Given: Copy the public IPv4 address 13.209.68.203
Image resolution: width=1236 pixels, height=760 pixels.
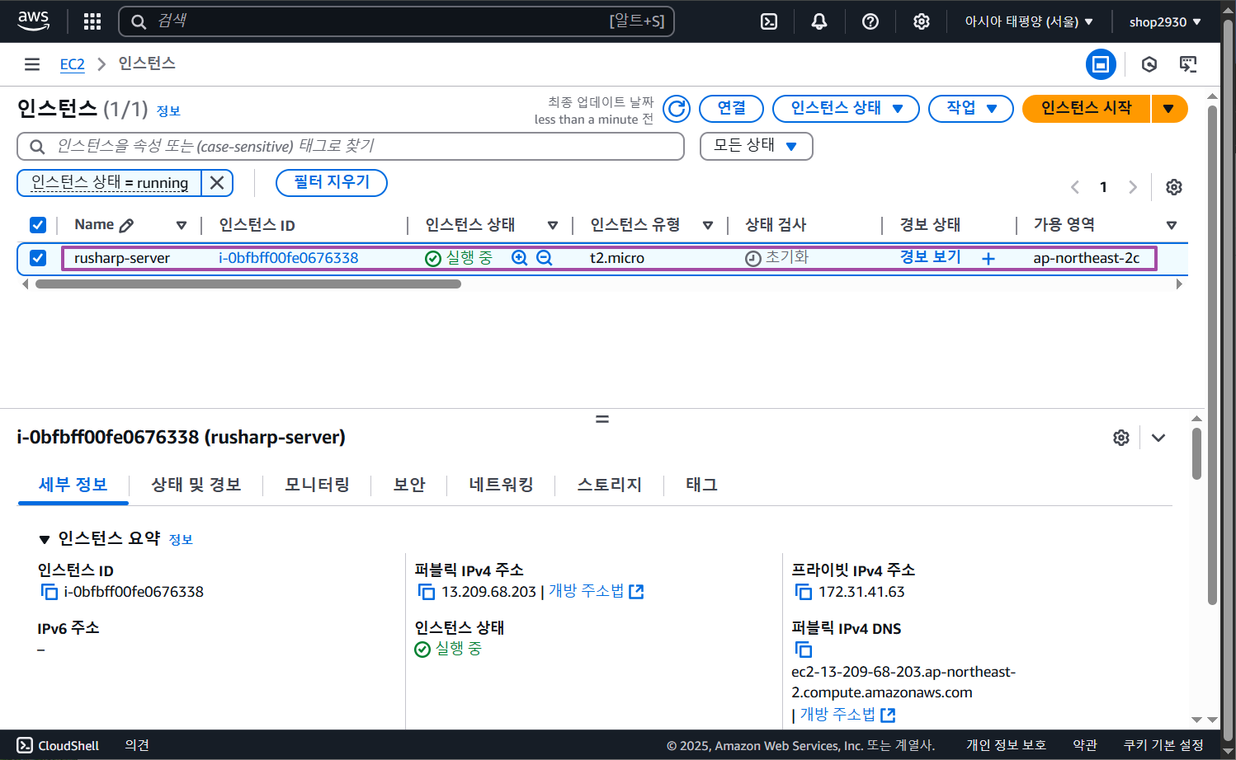Looking at the screenshot, I should click(x=427, y=592).
